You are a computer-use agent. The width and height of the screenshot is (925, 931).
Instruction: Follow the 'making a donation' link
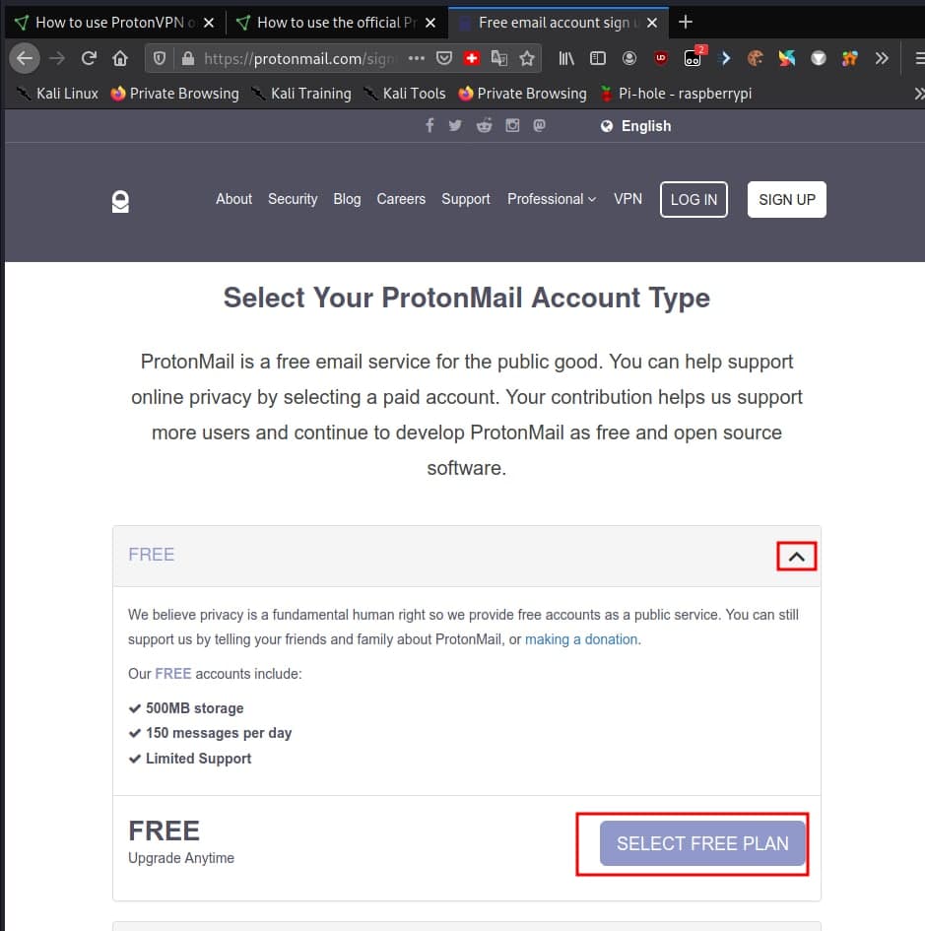[x=581, y=639]
